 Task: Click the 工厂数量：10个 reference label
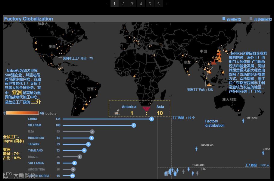click(184, 118)
